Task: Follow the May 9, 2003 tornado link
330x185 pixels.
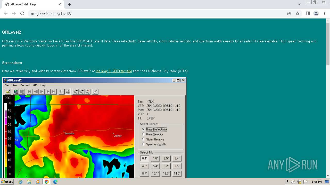Action: point(114,71)
